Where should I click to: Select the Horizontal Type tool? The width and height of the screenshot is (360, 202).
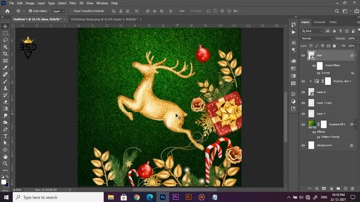pyautogui.click(x=5, y=136)
